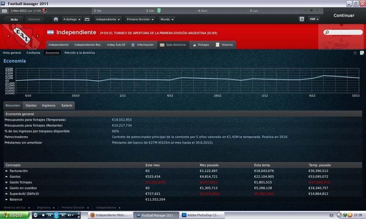Switch to Independiente Mistic Firefox window in the taskbar
Image resolution: width=366 pixels, height=219 pixels.
tap(111, 215)
